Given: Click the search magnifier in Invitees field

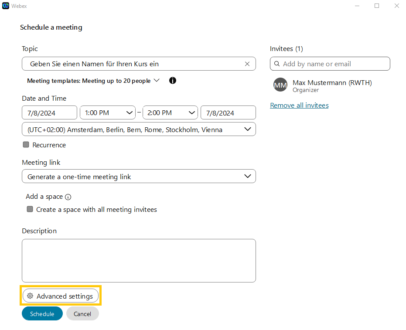Looking at the screenshot, I should coord(277,64).
